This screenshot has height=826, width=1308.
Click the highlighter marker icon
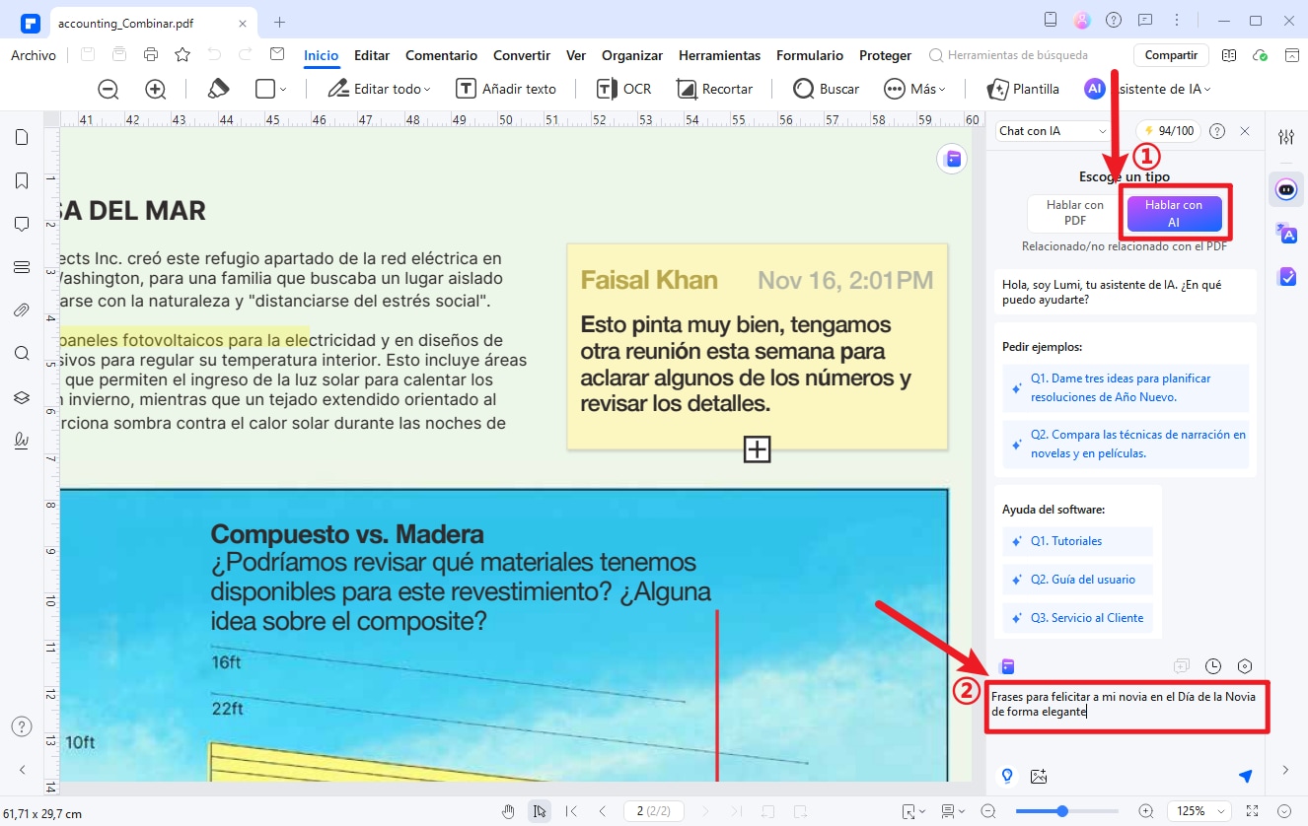point(218,89)
